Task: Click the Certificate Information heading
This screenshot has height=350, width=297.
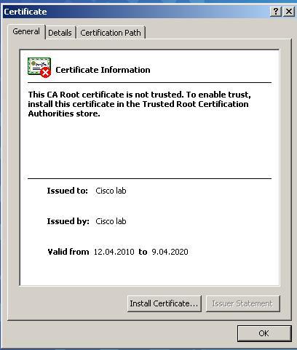Action: (103, 70)
